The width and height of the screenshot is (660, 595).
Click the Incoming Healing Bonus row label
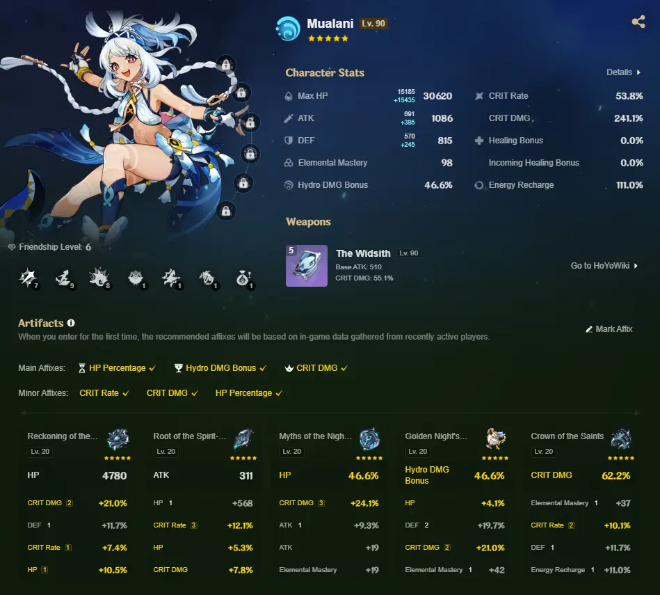533,163
